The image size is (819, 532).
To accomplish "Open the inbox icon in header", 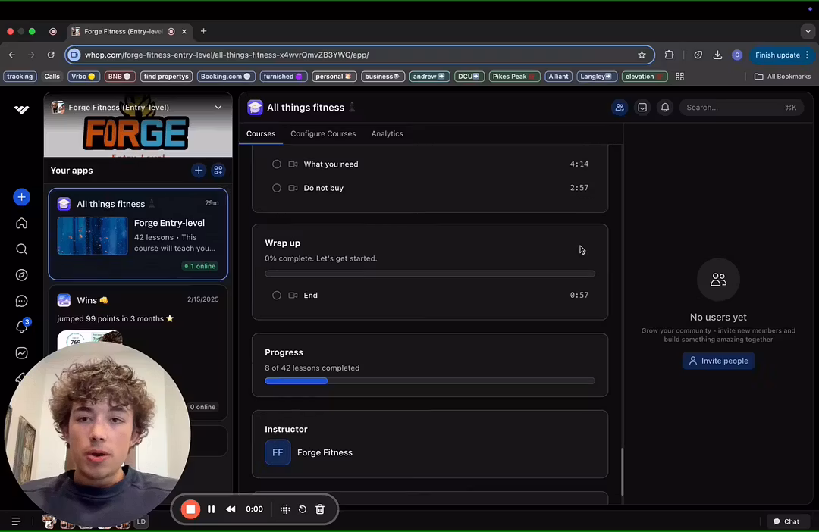I will click(642, 108).
